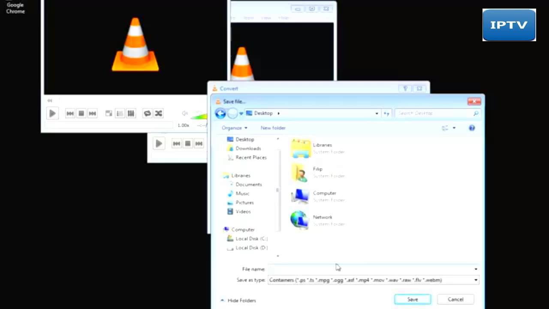The image size is (549, 309).
Task: Select Videos in the navigation pane
Action: coord(243,212)
